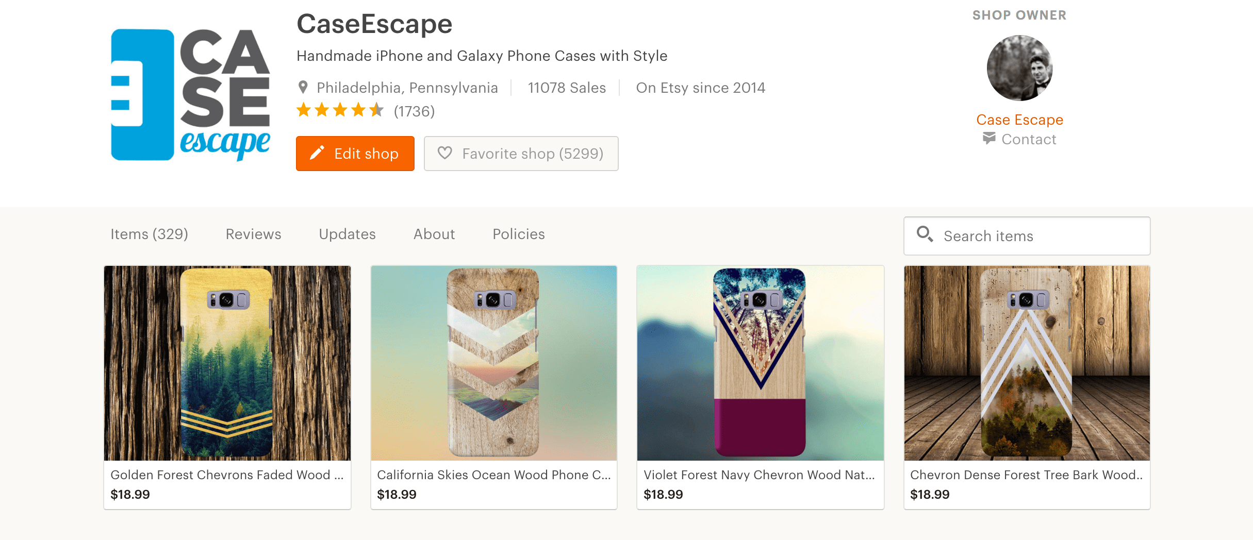The height and width of the screenshot is (540, 1253).
Task: Expand the Policies section
Action: [518, 234]
